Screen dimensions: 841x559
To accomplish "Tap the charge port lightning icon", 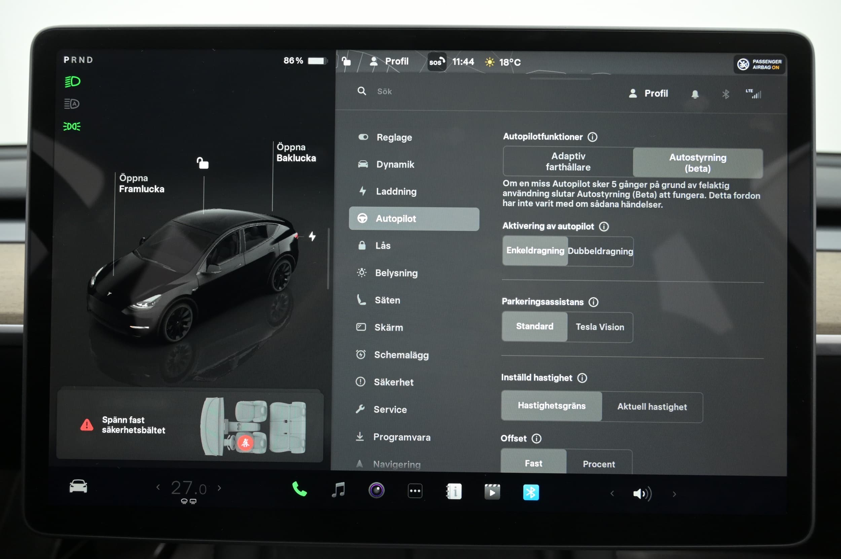I will tap(312, 236).
